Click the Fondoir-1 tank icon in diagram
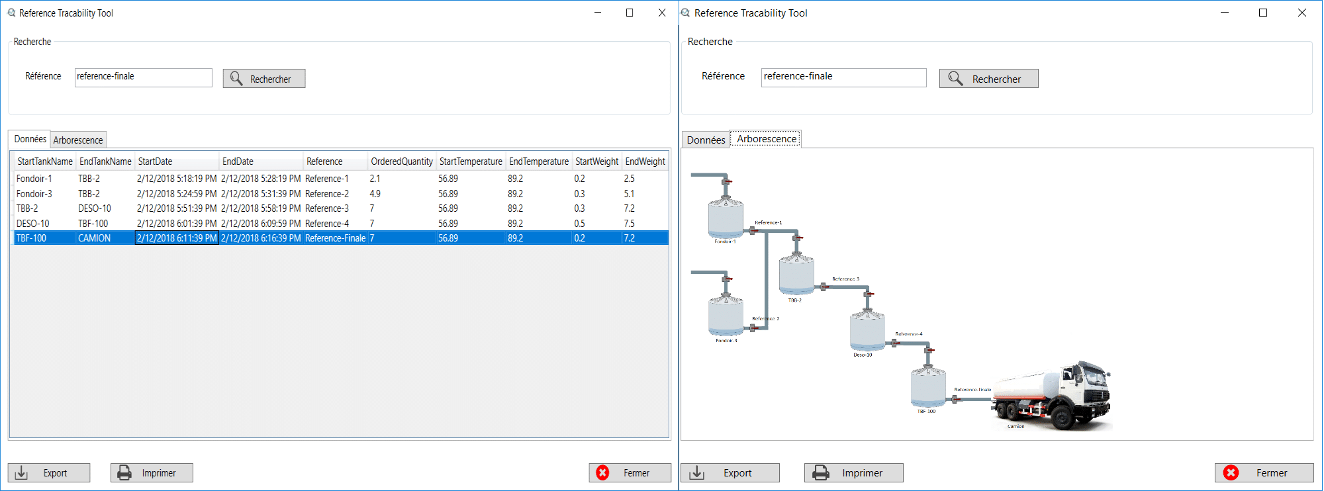Viewport: 1324px width, 491px height. coord(726,218)
